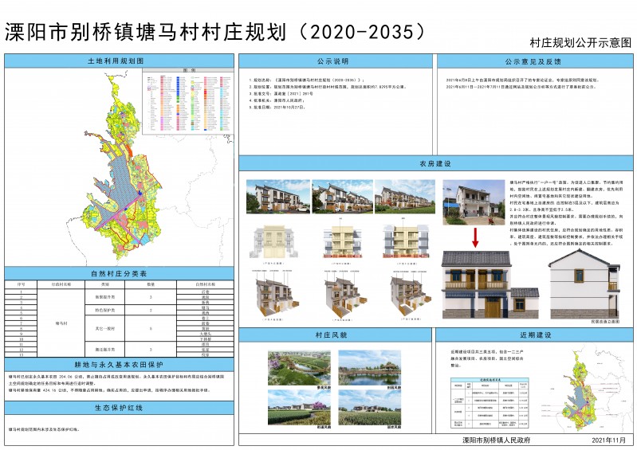Select the subtitle 村庄规划公开示意图
637x450 pixels.
pyautogui.click(x=580, y=42)
